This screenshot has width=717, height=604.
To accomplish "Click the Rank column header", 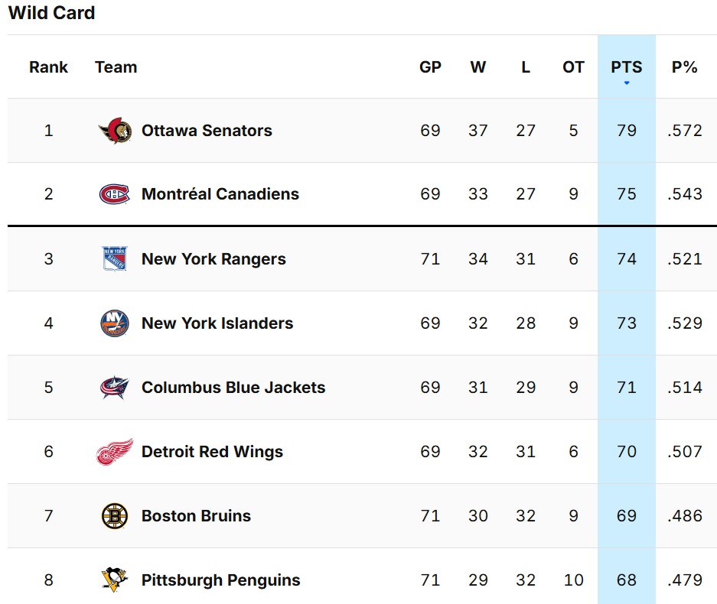I will pyautogui.click(x=48, y=67).
